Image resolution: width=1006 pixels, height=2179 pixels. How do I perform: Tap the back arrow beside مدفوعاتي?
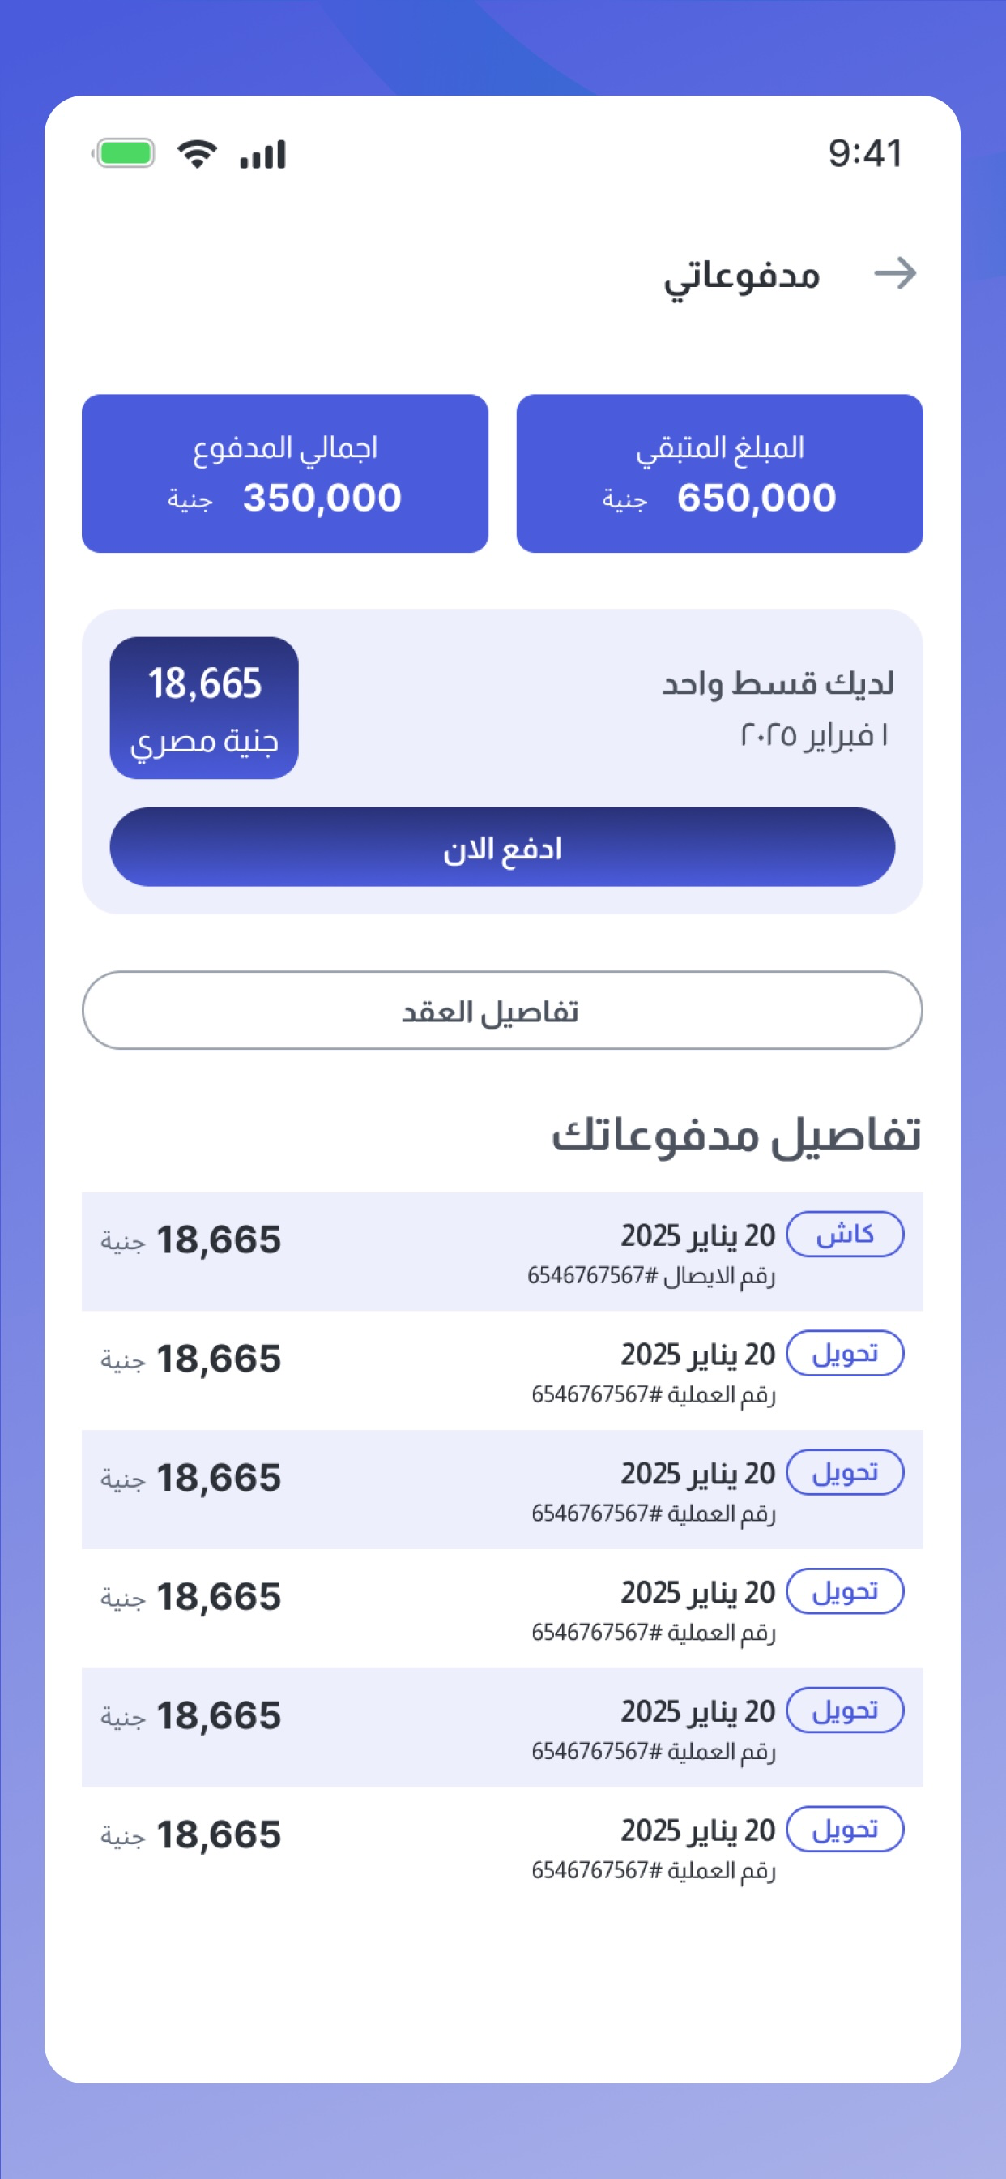point(895,273)
